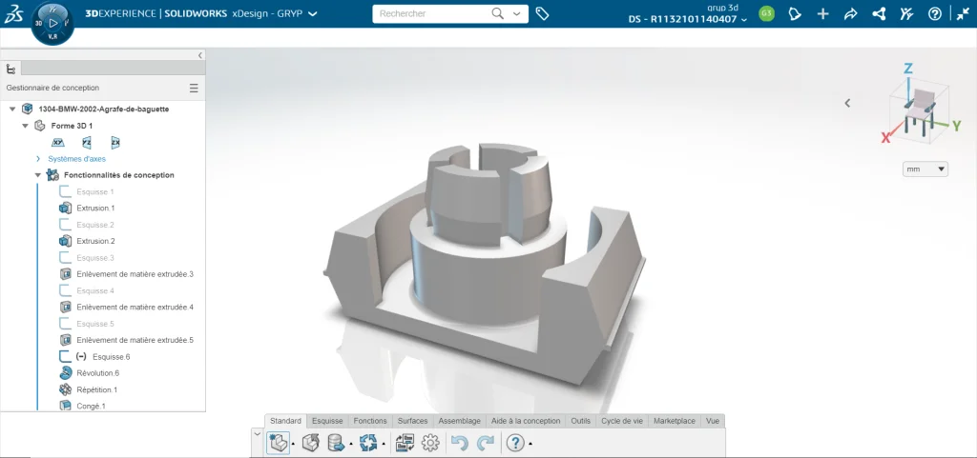Open the settings gear in toolbar
The height and width of the screenshot is (458, 977).
pos(430,443)
